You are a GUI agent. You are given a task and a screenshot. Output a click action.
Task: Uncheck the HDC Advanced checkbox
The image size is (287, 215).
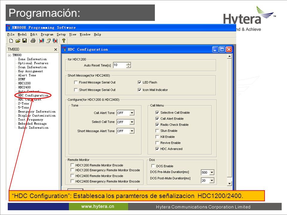pyautogui.click(x=157, y=149)
